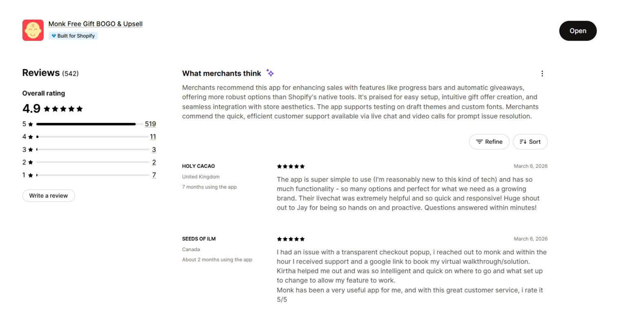Click the Sort arrows icon

[x=524, y=141]
